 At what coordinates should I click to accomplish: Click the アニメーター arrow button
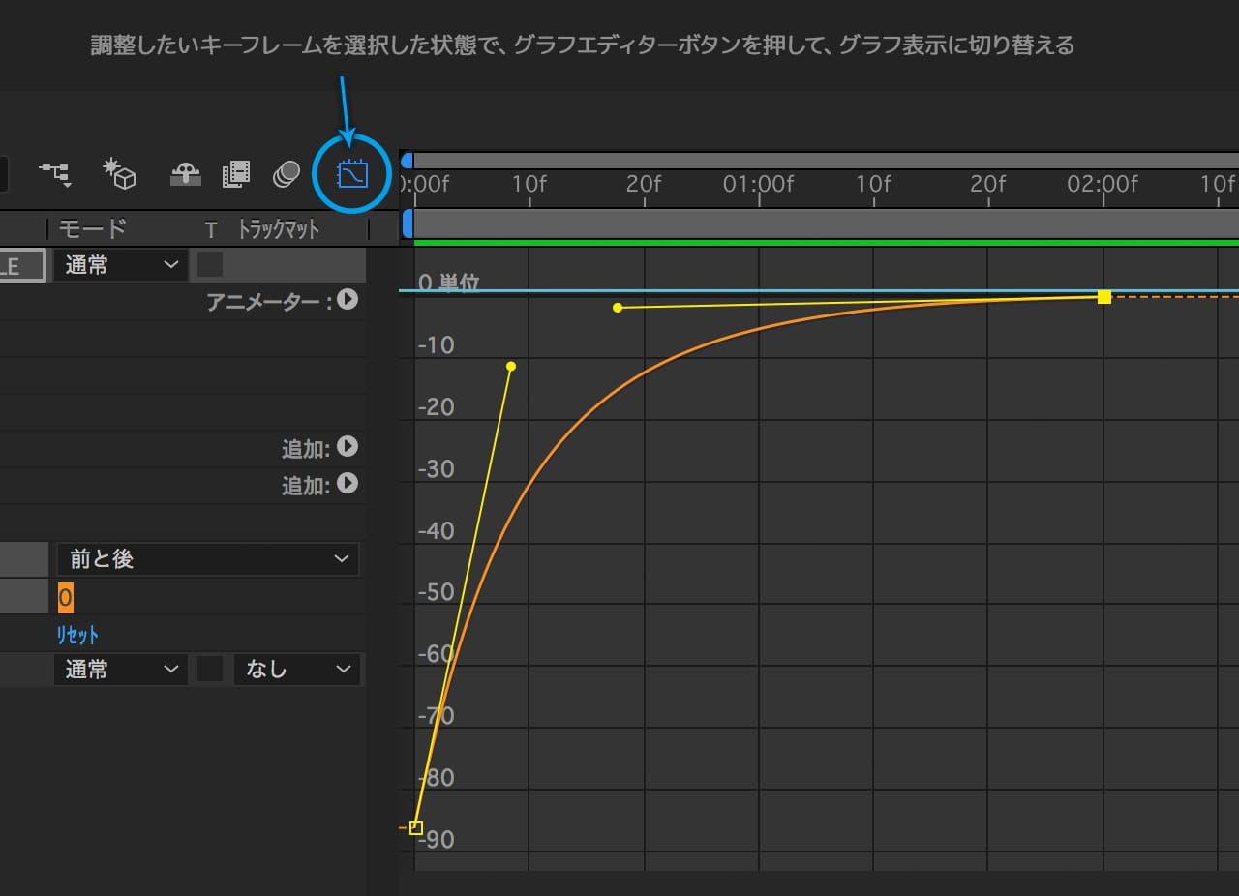click(348, 300)
